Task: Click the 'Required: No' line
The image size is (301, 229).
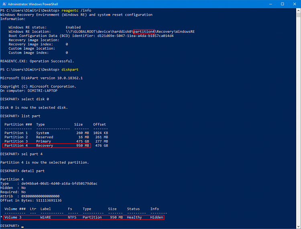Action: (13, 192)
